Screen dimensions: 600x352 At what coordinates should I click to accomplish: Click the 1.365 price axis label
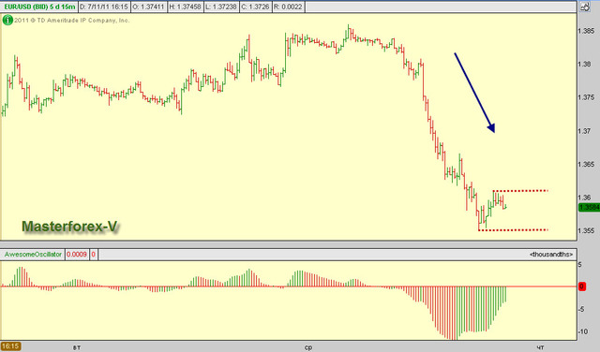[587, 164]
